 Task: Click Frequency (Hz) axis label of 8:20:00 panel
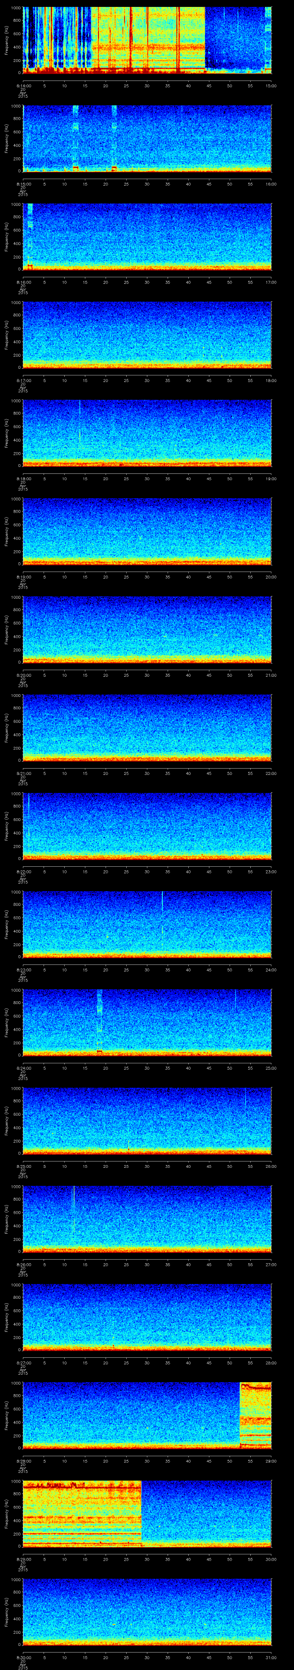7,629
